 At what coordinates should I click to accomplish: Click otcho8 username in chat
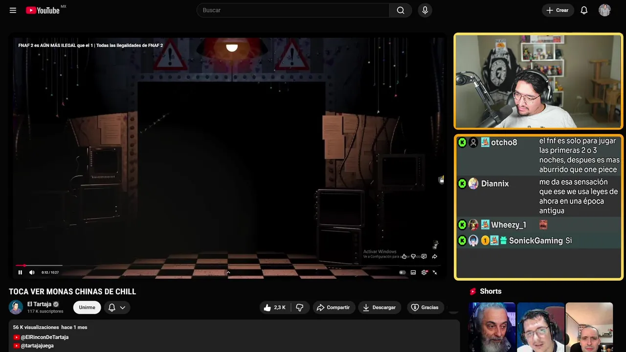pyautogui.click(x=504, y=142)
